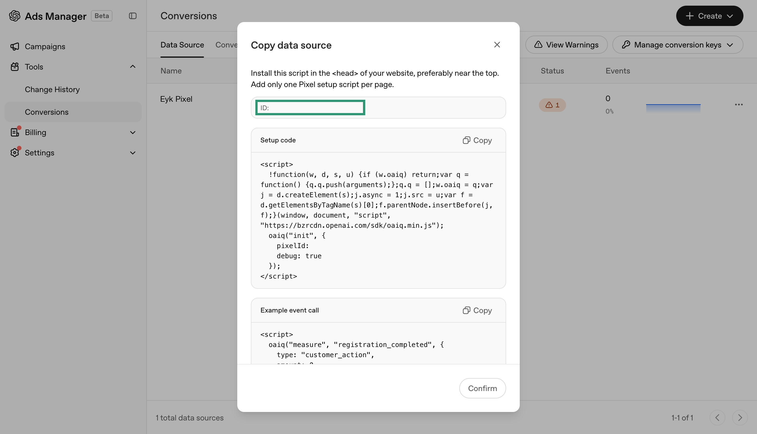This screenshot has height=434, width=757.
Task: Open View Warnings
Action: pos(566,45)
